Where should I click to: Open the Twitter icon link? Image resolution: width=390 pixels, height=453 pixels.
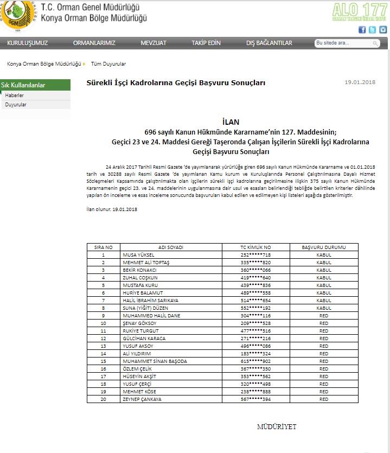click(372, 30)
